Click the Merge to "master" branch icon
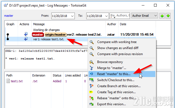The width and height of the screenshot is (175, 108). pyautogui.click(x=91, y=68)
